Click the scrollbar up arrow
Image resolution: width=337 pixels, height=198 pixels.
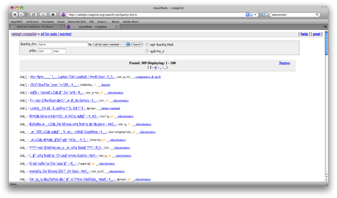point(326,177)
